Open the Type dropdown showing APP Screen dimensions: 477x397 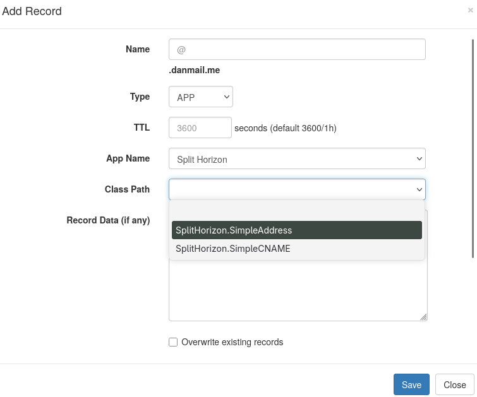(201, 97)
